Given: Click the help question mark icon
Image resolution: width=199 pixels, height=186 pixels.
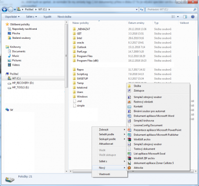Looking at the screenshot, I should coord(193,16).
